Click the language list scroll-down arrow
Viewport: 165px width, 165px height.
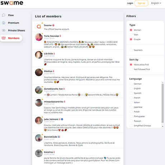pos(162,126)
